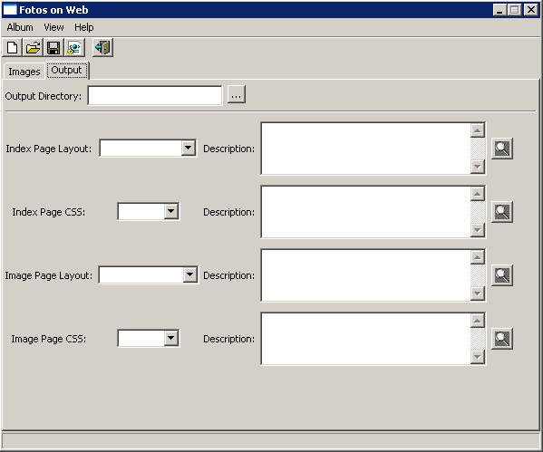Open the View menu
Viewport: 543px width, 452px height.
(x=53, y=27)
